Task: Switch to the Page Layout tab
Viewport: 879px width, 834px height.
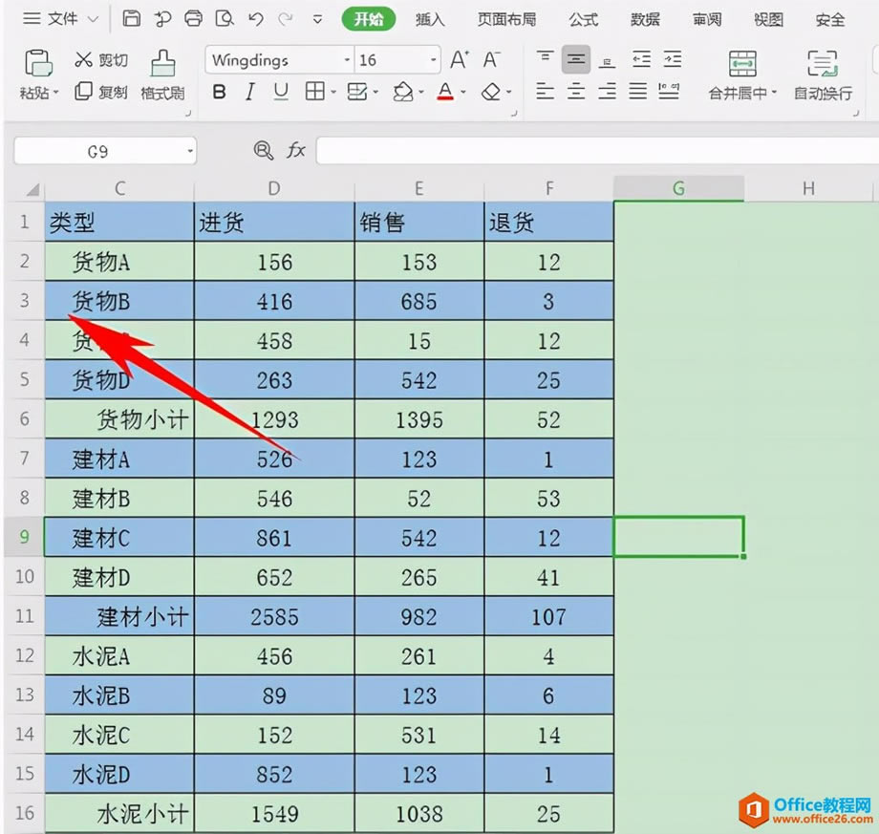Action: click(506, 20)
